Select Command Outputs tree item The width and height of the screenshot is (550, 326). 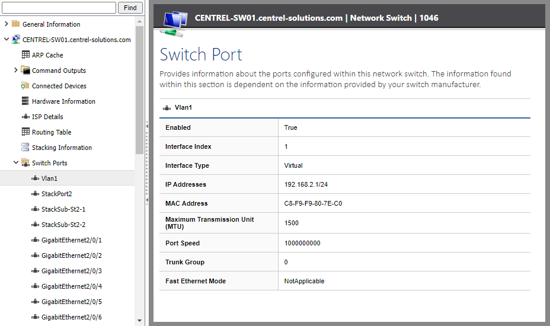tap(59, 71)
